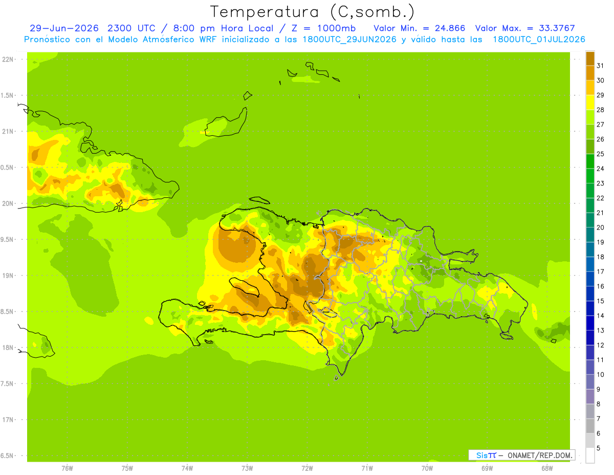The width and height of the screenshot is (614, 475).
Task: Click the title 'Temperatura (C,somb.)'
Action: tap(312, 12)
